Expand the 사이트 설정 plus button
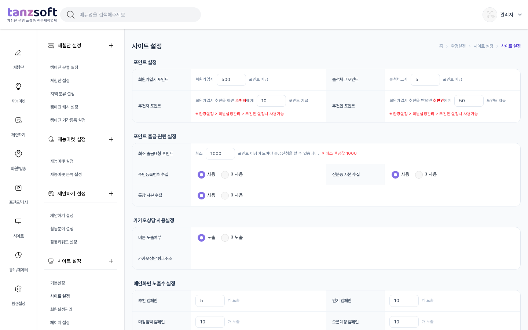The width and height of the screenshot is (528, 330). (111, 261)
